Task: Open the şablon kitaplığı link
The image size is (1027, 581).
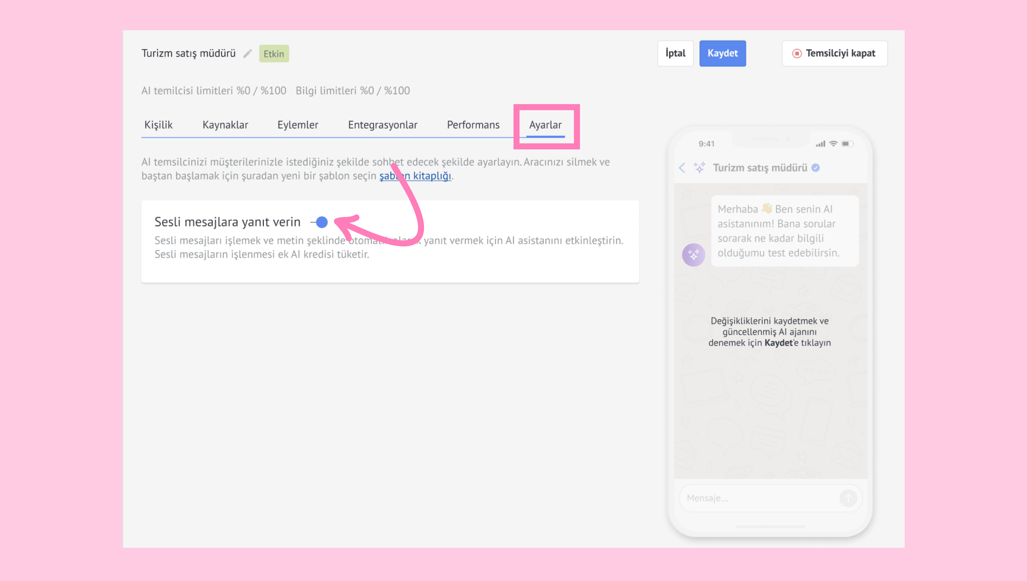Action: 415,176
